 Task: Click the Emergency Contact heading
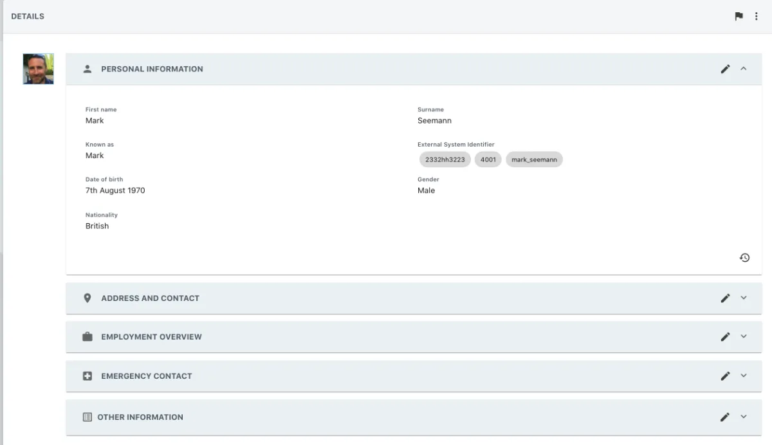coord(147,376)
